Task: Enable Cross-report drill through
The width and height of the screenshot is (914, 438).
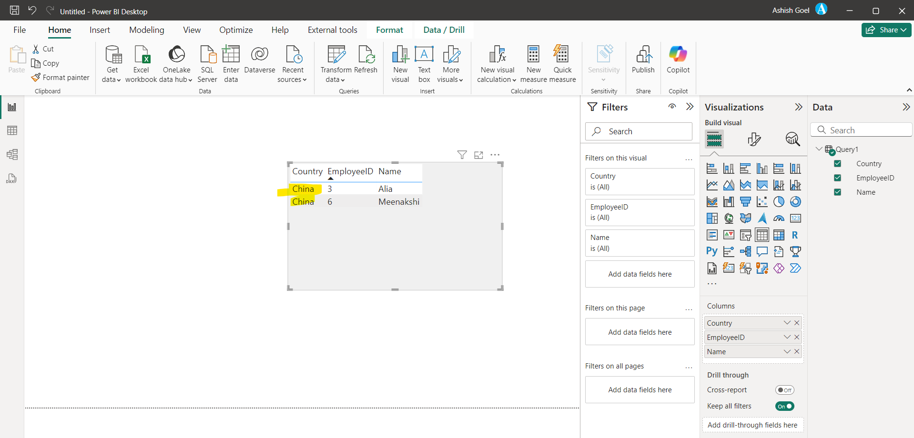Action: click(784, 390)
